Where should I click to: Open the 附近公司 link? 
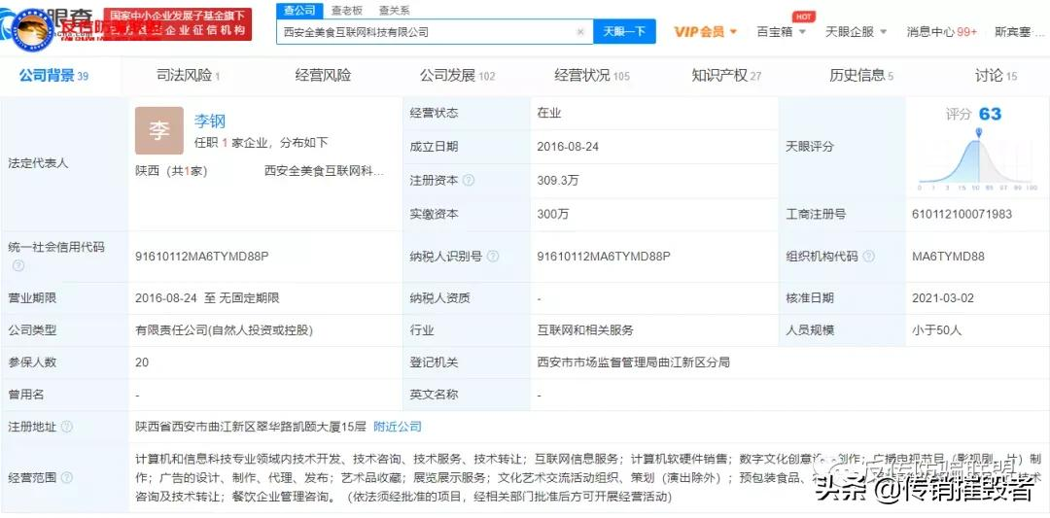[398, 427]
